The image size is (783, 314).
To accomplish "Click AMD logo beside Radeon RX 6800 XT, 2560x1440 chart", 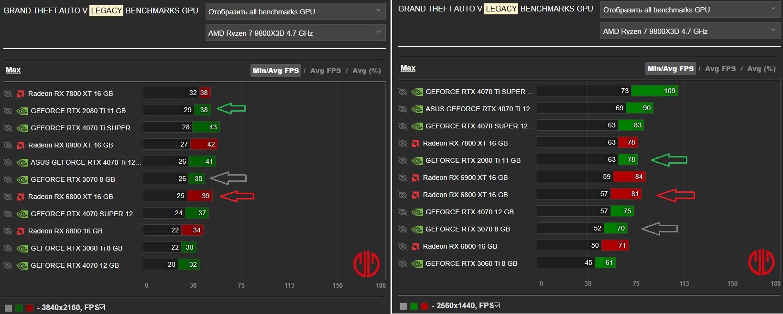I will click(415, 195).
